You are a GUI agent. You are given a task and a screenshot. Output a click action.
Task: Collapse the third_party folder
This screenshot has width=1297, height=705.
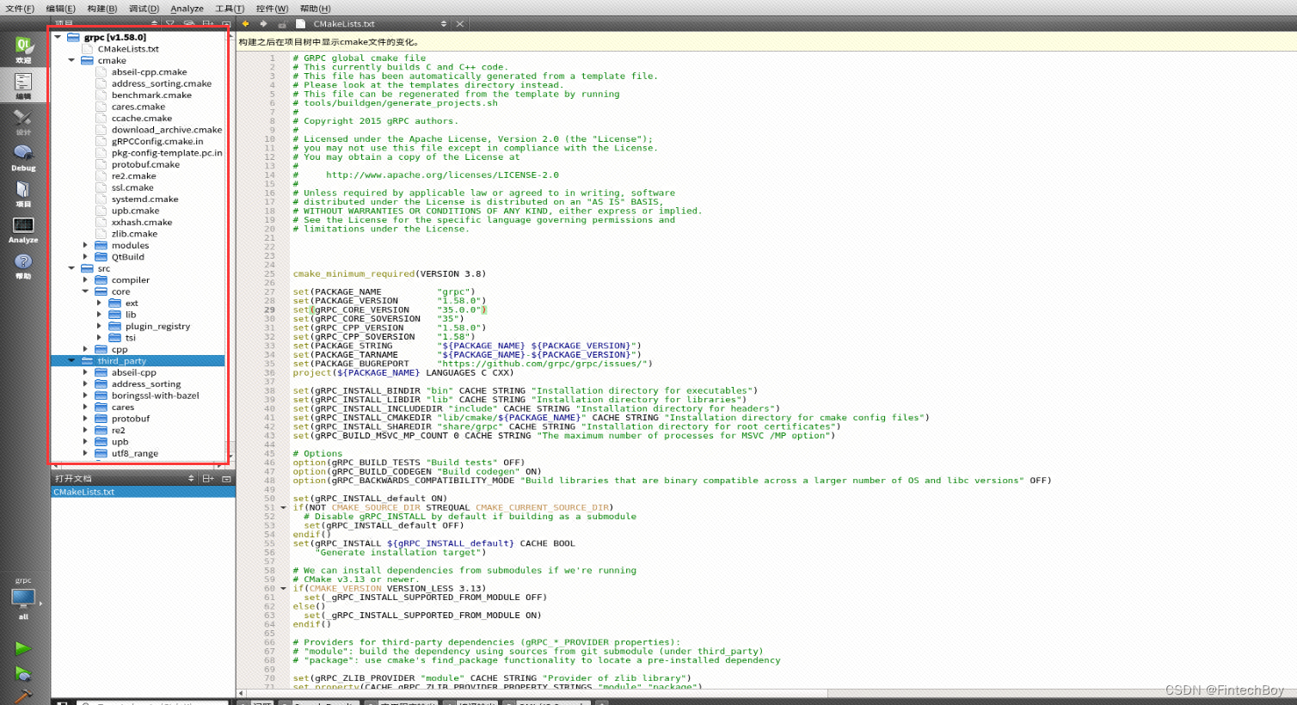[x=71, y=361]
